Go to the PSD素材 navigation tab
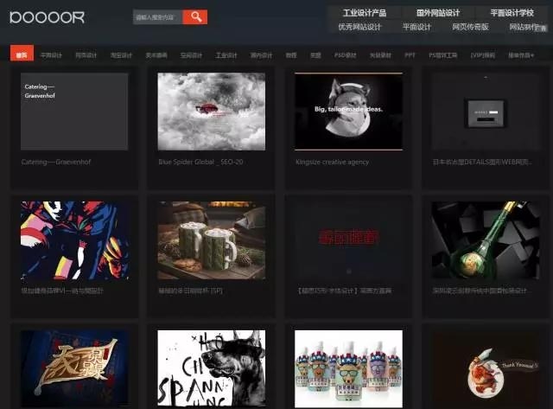 click(345, 54)
